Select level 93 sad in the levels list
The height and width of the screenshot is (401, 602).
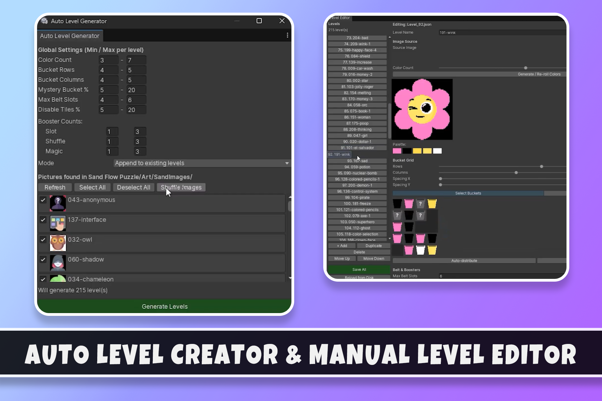357,161
